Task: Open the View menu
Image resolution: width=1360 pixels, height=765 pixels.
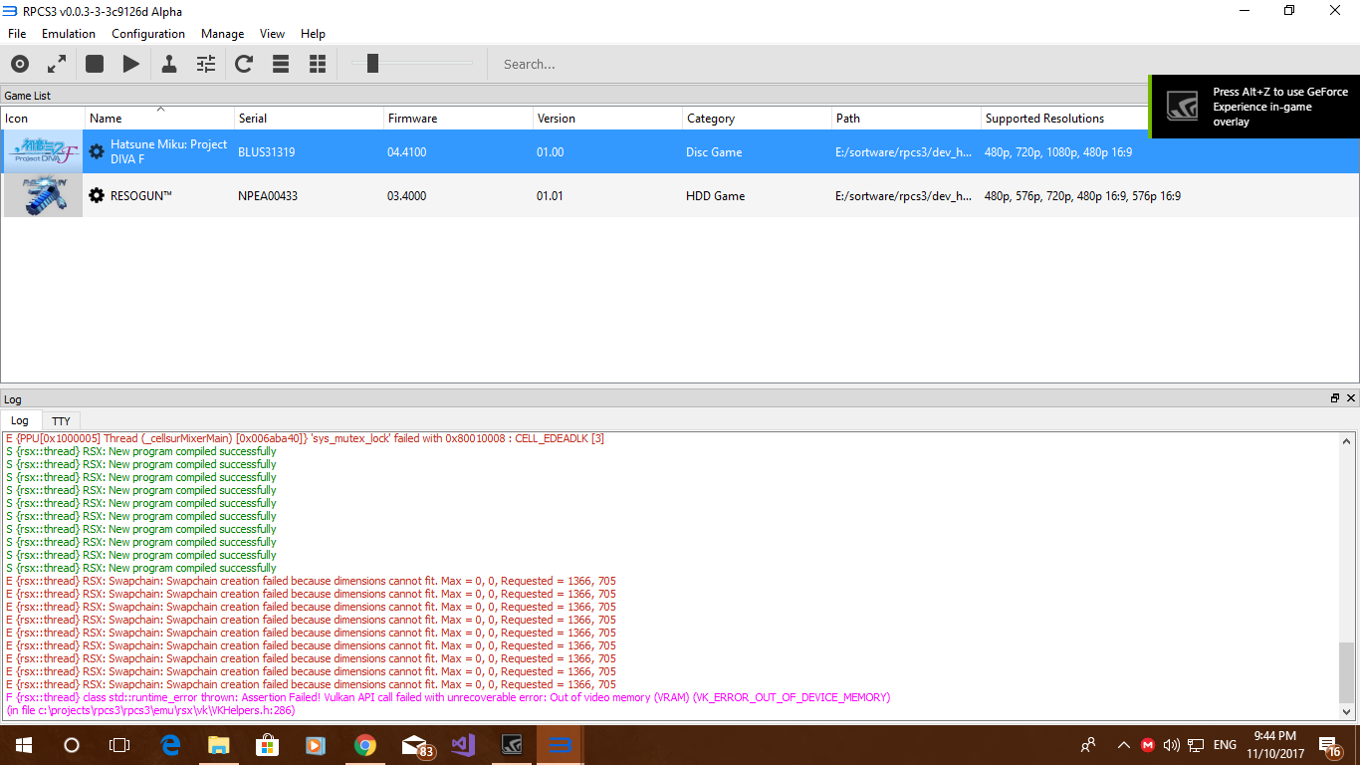Action: (x=272, y=34)
